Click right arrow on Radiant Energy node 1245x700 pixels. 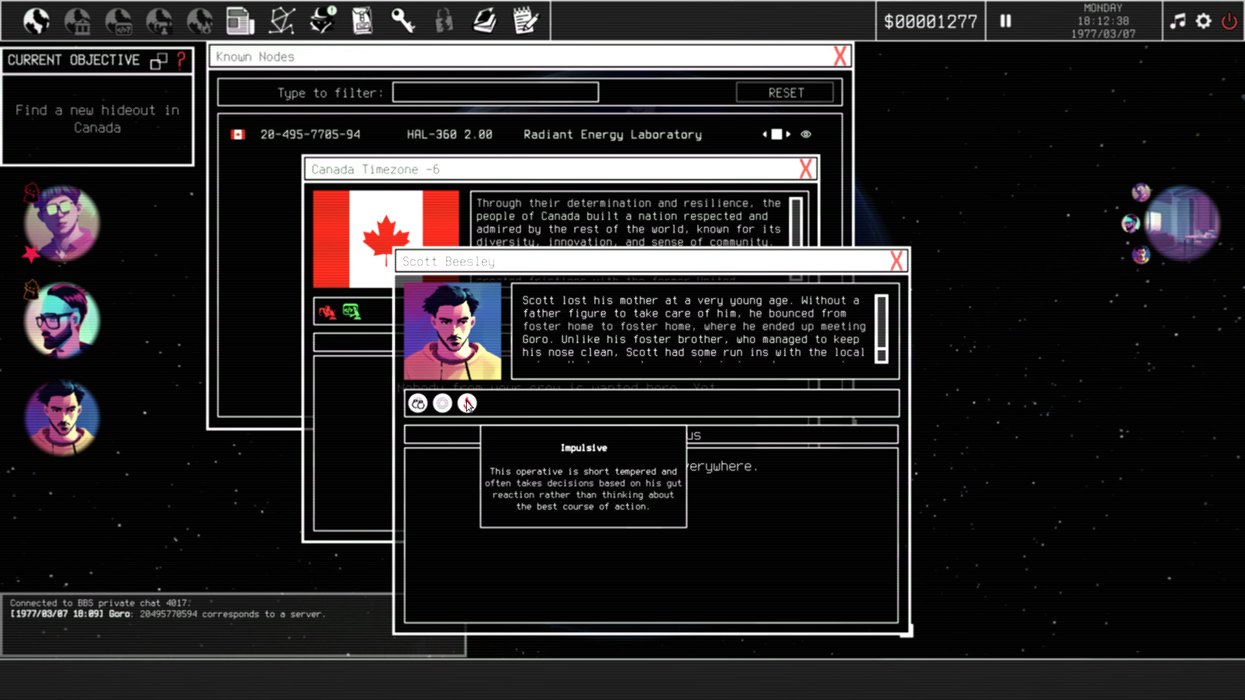(788, 134)
